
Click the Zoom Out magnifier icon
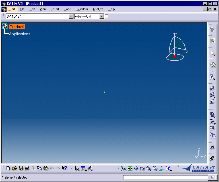155,168
